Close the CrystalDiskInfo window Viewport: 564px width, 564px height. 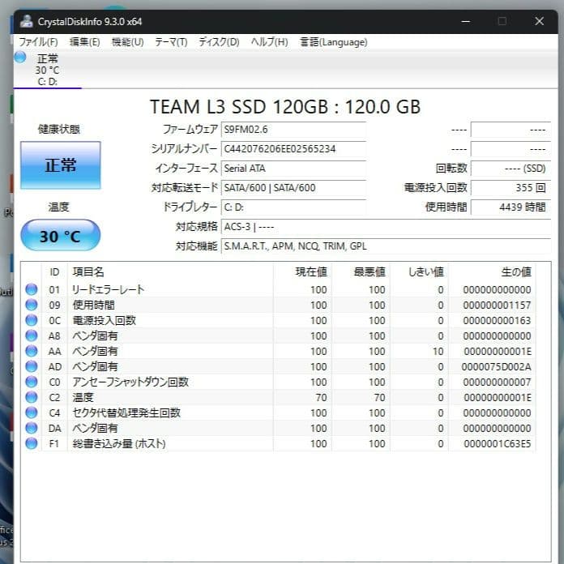coord(539,22)
